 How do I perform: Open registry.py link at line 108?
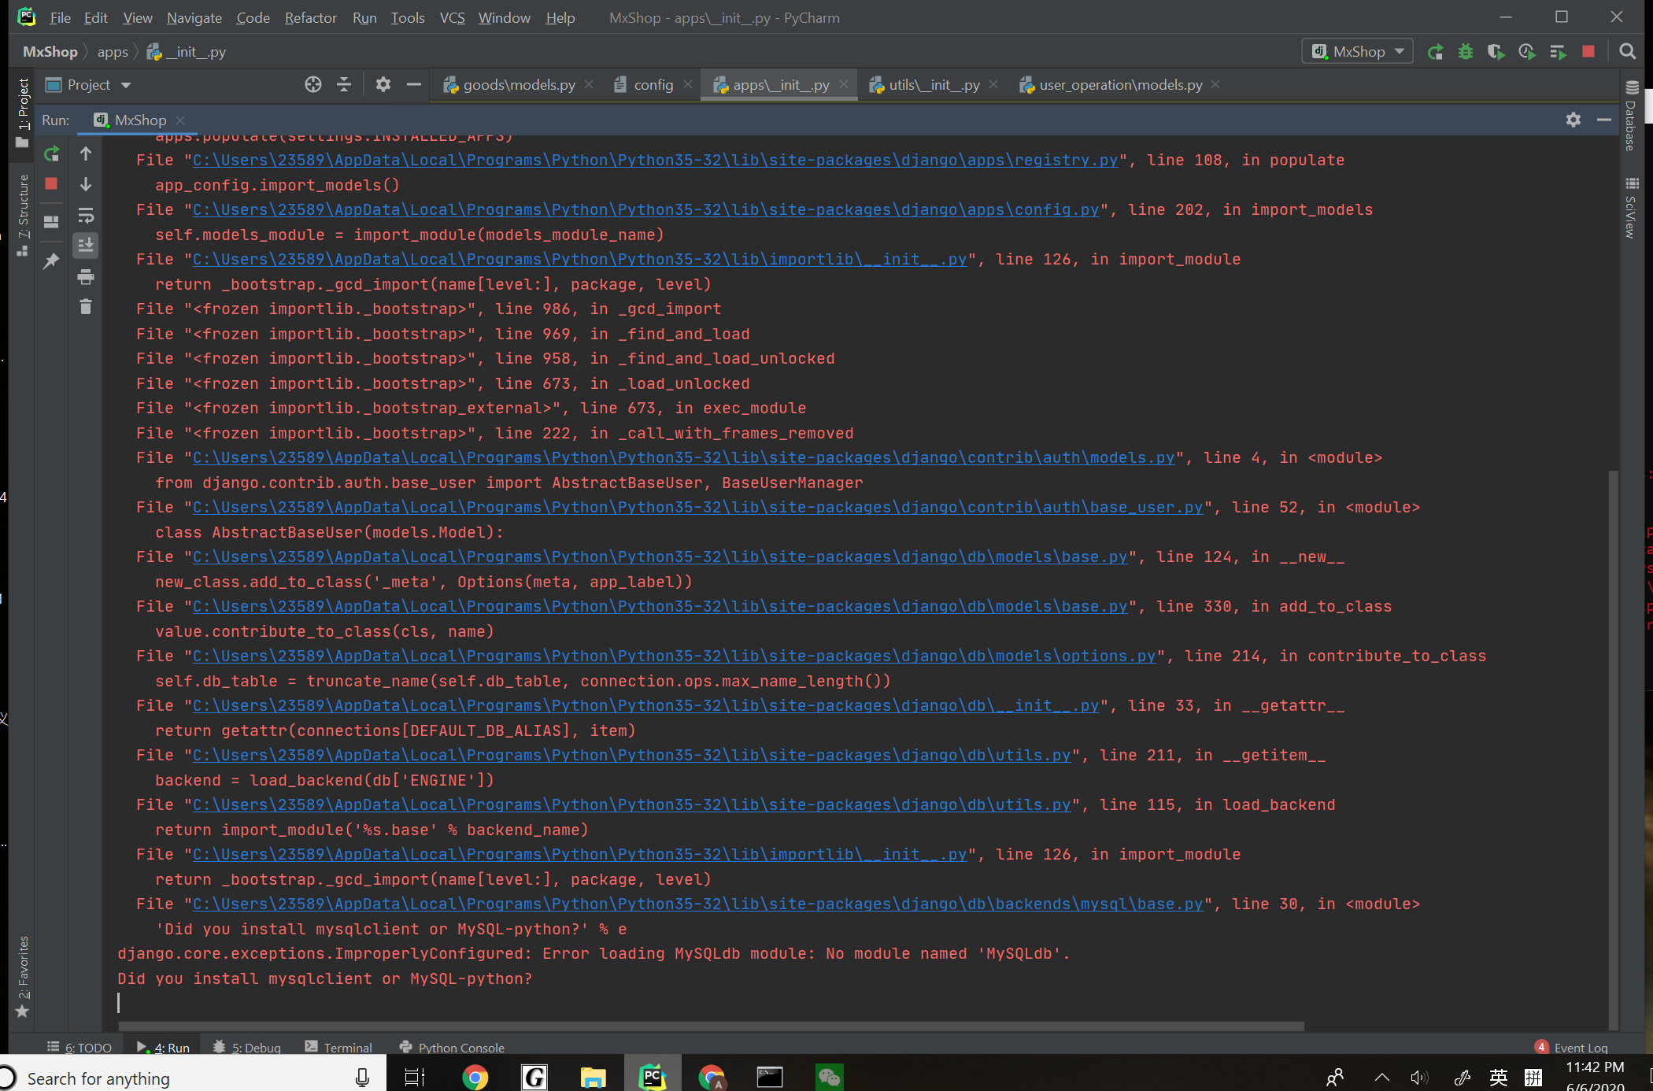(x=655, y=160)
